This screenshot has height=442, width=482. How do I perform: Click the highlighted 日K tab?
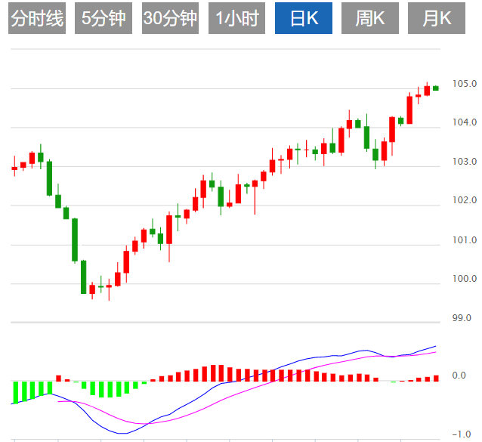pos(303,19)
